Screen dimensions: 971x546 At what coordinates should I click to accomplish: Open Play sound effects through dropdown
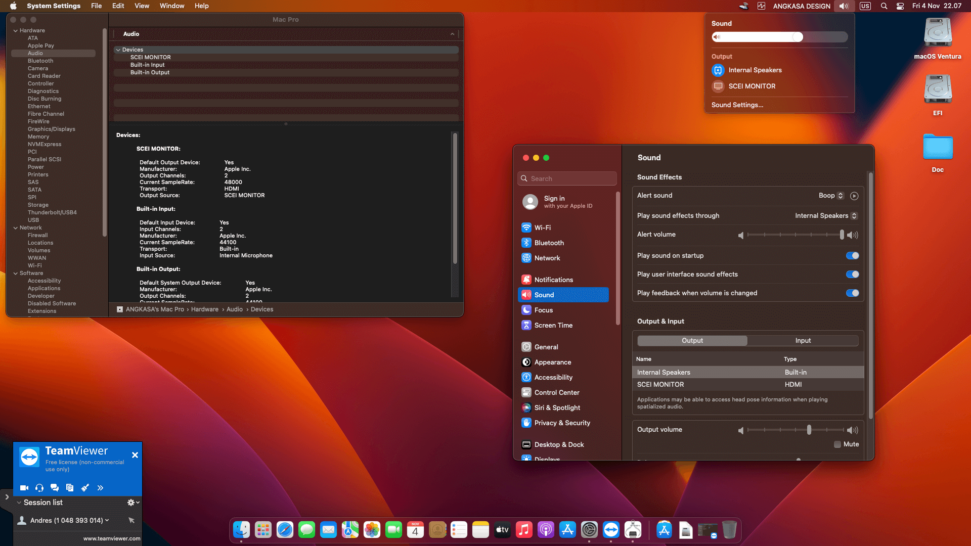[x=826, y=216]
